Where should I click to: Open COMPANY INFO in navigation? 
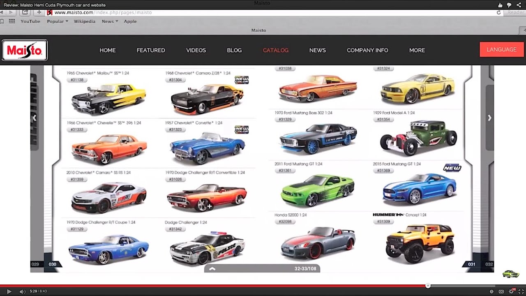(x=367, y=50)
